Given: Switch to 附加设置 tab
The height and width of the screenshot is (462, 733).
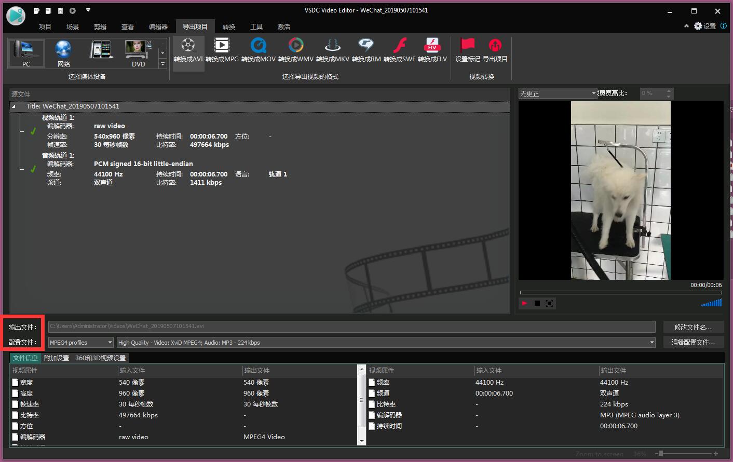Looking at the screenshot, I should point(57,358).
